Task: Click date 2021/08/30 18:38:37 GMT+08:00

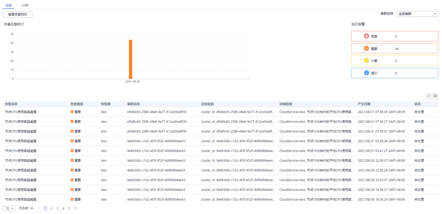Action: tap(381, 190)
